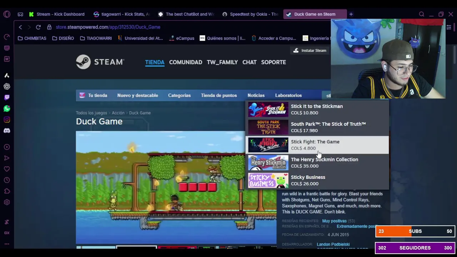The height and width of the screenshot is (257, 457).
Task: Select Sticky Business suggestion
Action: (x=317, y=180)
